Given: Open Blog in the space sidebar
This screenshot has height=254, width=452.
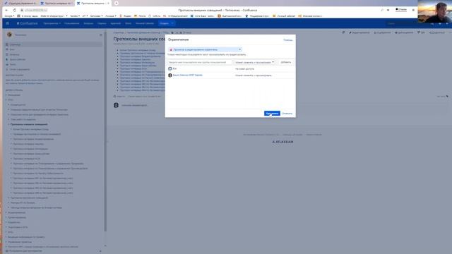Looking at the screenshot, I should [10, 49].
